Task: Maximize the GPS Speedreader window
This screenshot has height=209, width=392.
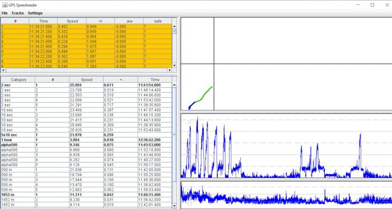Action: (x=372, y=4)
